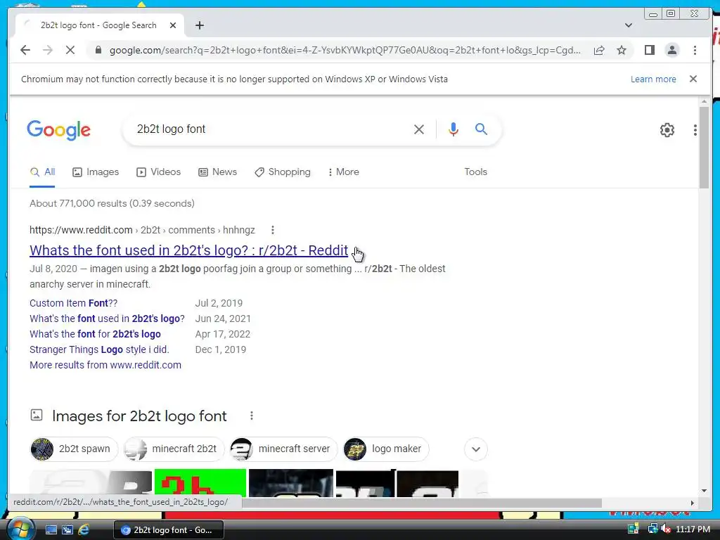Open the Images section options dots
Viewport: 720px width, 540px height.
tap(251, 416)
